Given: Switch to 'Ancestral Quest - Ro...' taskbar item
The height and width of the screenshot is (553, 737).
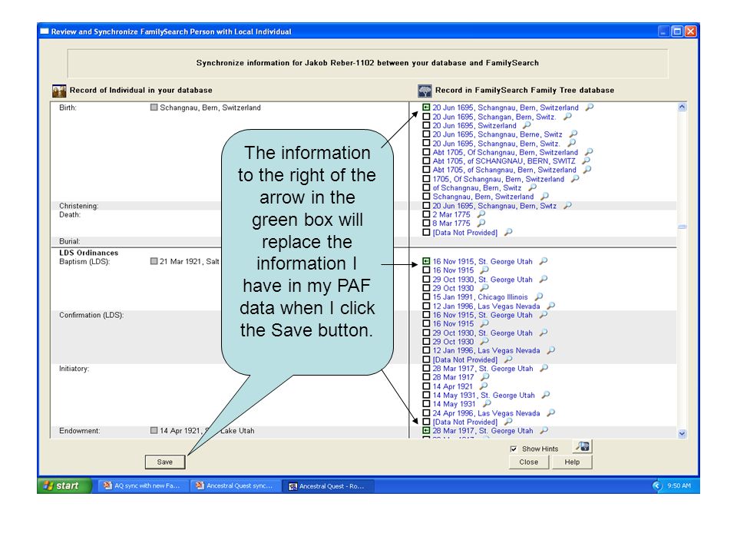Looking at the screenshot, I should tap(327, 485).
